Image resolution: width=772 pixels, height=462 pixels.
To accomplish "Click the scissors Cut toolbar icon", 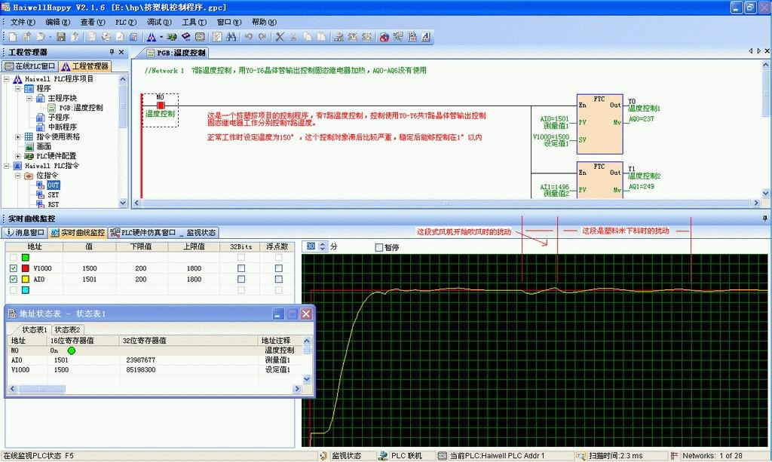I will [280, 36].
